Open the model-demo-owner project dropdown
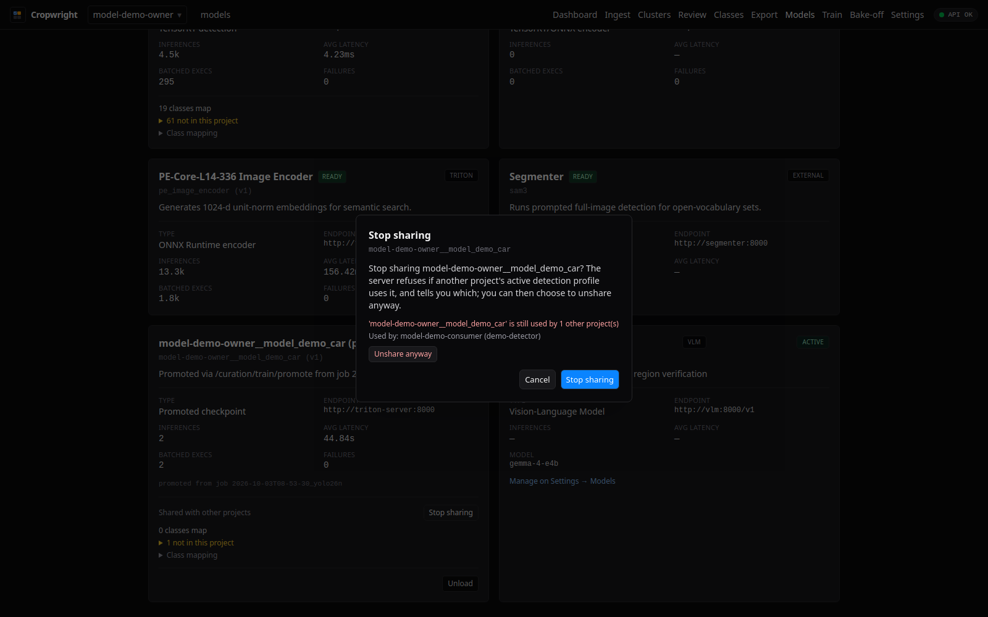Viewport: 988px width, 617px height. (137, 15)
